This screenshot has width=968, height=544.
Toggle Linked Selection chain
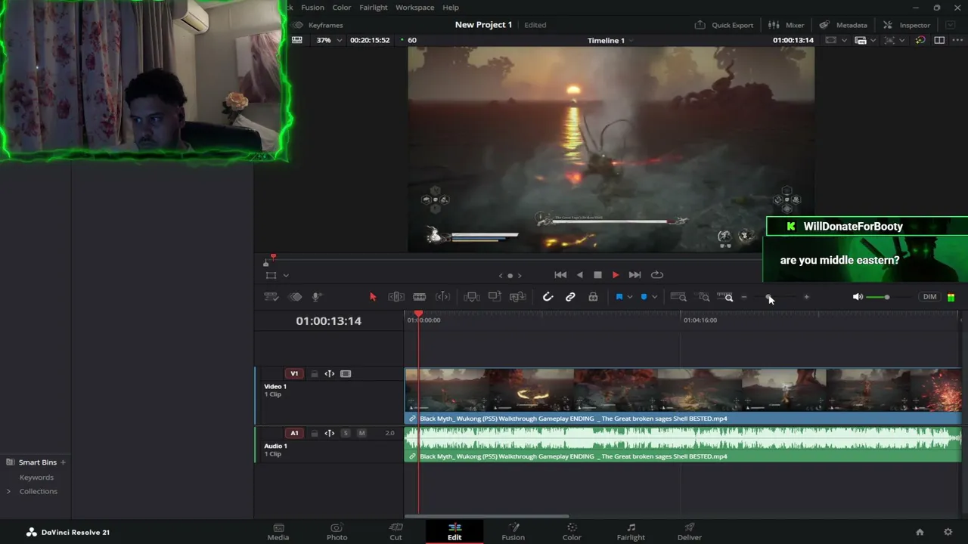[570, 297]
